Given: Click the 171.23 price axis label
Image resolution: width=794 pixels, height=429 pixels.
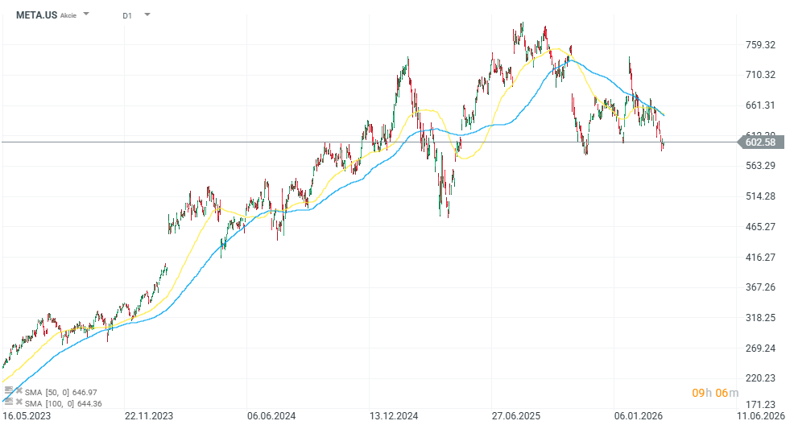Looking at the screenshot, I should [760, 405].
